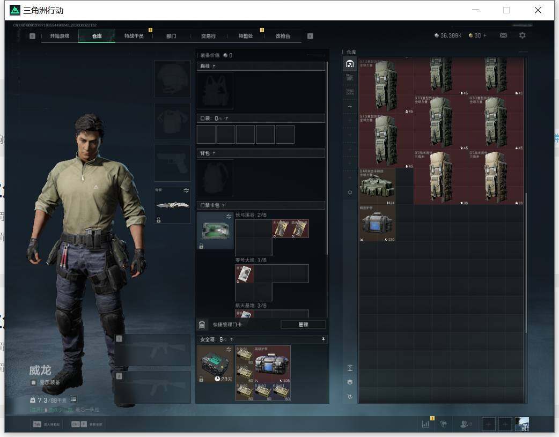Image resolution: width=559 pixels, height=437 pixels.
Task: Click the 门禁卡包 help question mark
Action: 224,205
